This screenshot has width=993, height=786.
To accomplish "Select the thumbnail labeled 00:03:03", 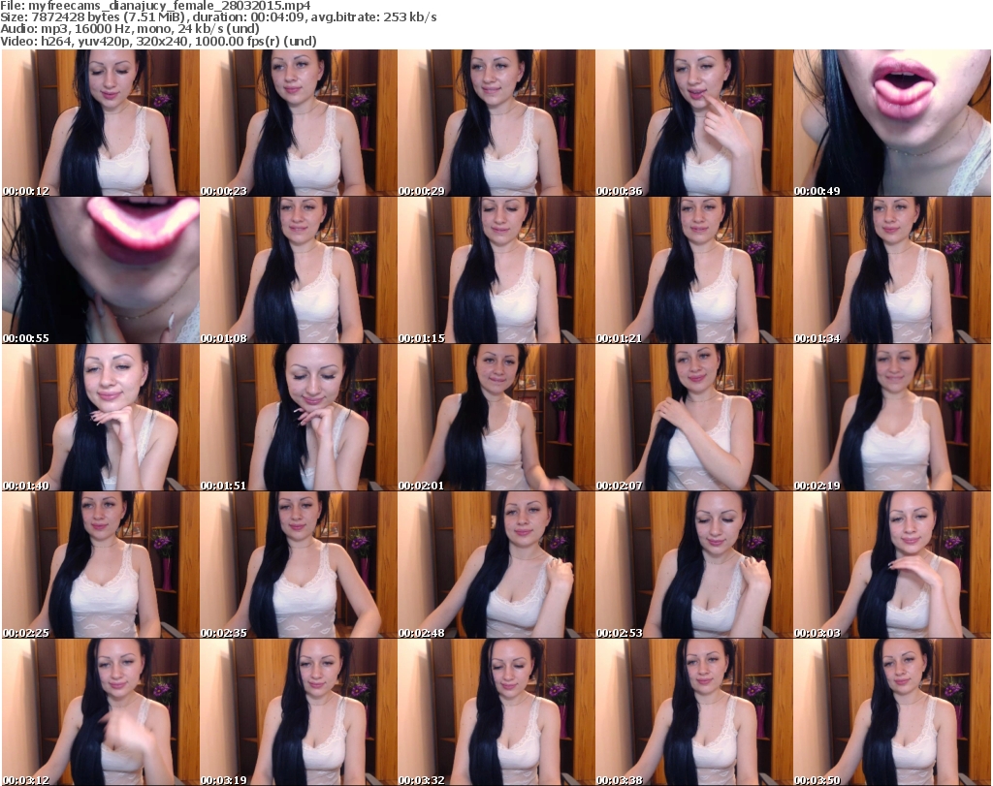I will coord(892,564).
